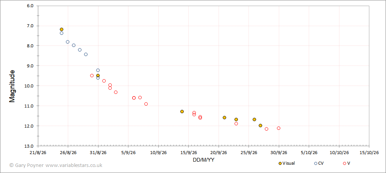The image size is (386, 173).
Task: Select the '30/9/26' date label
Action: [279, 153]
